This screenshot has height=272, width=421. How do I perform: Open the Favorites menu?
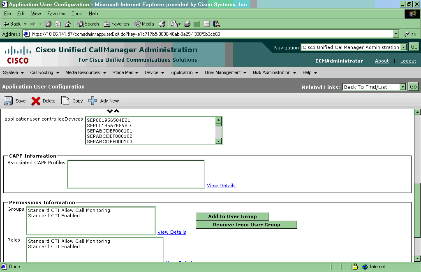click(56, 14)
